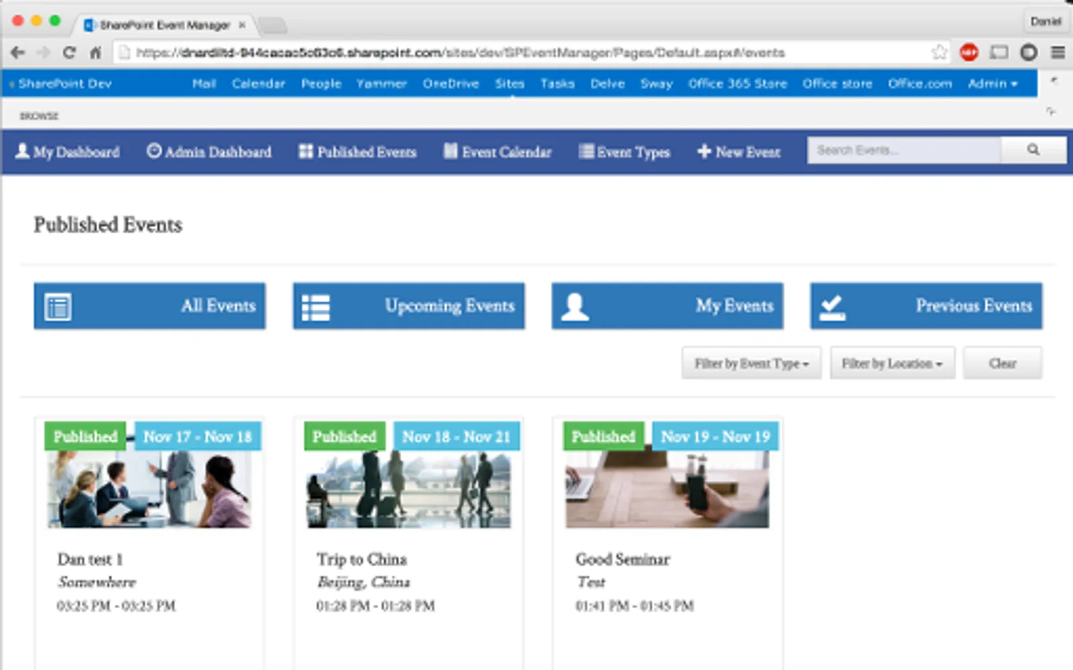Click the browser address bar URL

[460, 52]
